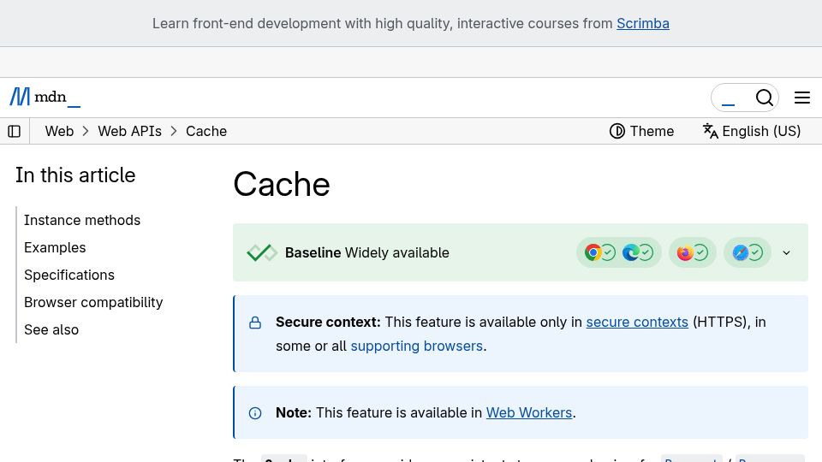Click the Baseline double-check icon
This screenshot has height=462, width=822.
pyautogui.click(x=262, y=252)
